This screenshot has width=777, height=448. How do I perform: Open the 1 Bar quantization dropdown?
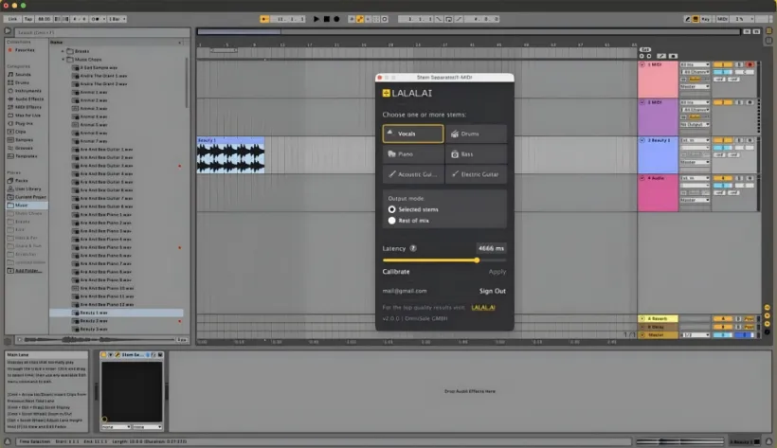pyautogui.click(x=117, y=19)
